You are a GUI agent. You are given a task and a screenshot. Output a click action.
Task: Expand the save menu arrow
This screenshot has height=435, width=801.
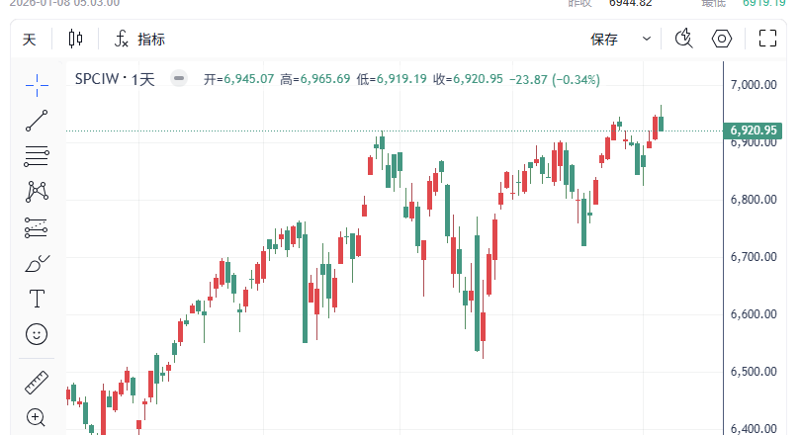[x=647, y=40]
